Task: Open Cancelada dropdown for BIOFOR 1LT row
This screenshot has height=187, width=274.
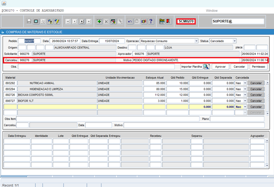Action: point(245,101)
